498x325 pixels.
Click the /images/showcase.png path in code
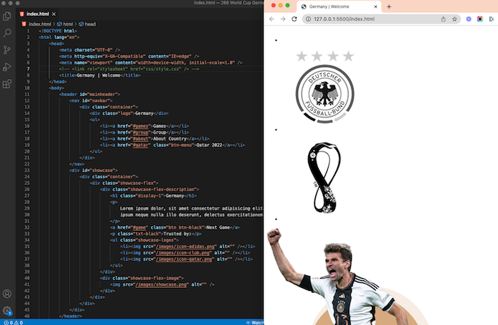tap(162, 284)
